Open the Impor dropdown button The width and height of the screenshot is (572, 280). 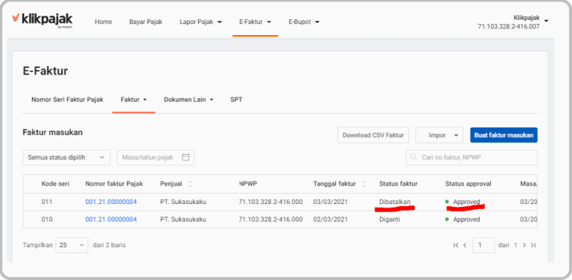(439, 136)
